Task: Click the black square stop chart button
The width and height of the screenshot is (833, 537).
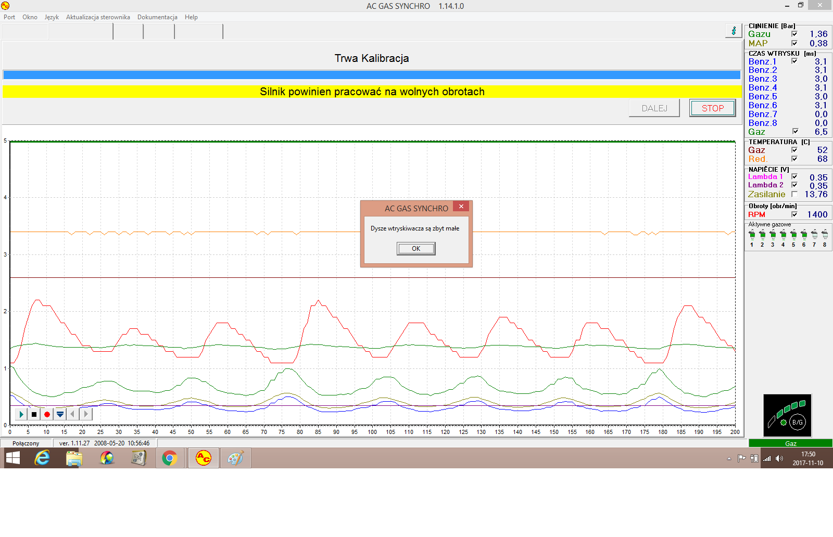Action: [34, 414]
